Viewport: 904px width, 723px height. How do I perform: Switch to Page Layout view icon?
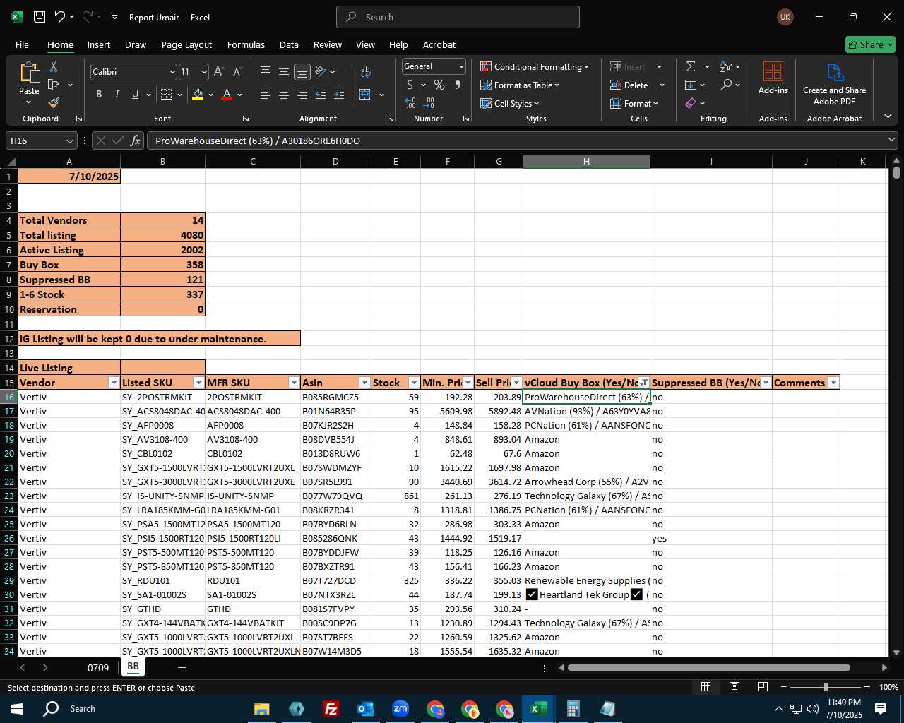tap(734, 687)
